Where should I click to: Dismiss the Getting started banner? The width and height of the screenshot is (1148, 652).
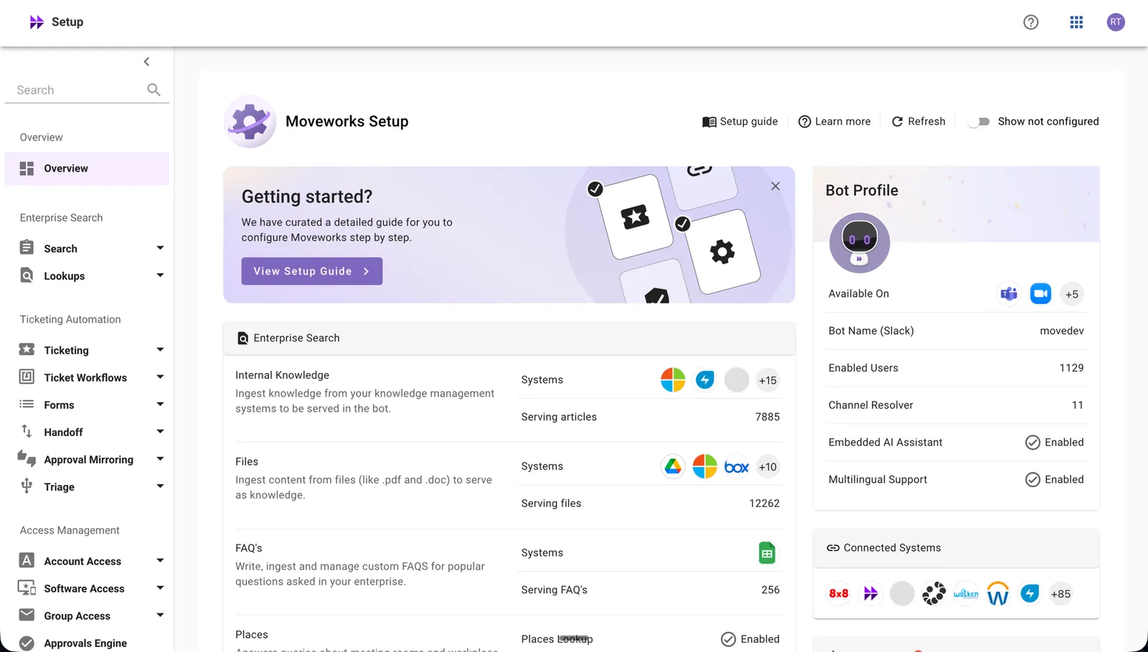coord(775,186)
